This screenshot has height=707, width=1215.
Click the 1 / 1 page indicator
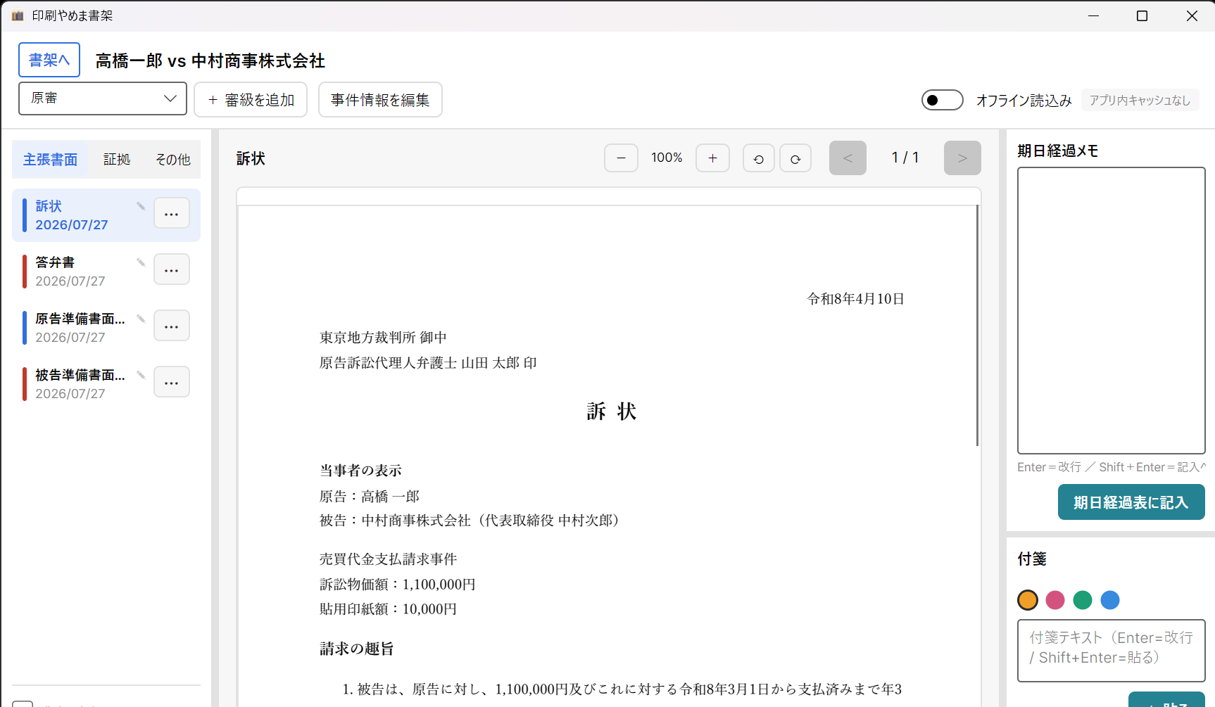905,158
